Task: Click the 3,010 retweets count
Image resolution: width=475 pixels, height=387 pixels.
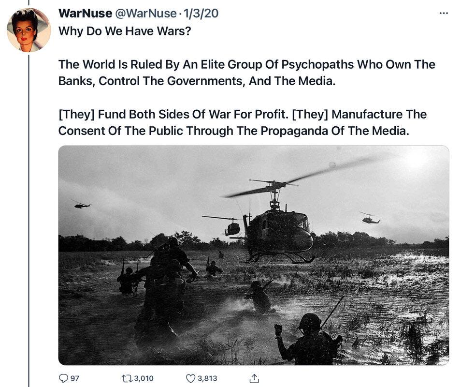Action: click(144, 378)
